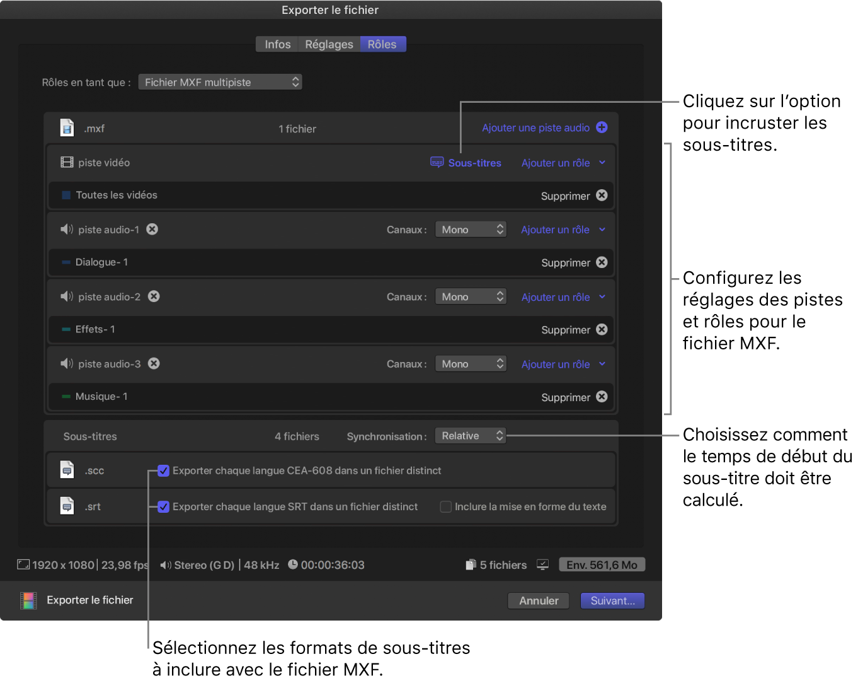
Task: Open the Synchronisation Relative dropdown
Action: 470,436
